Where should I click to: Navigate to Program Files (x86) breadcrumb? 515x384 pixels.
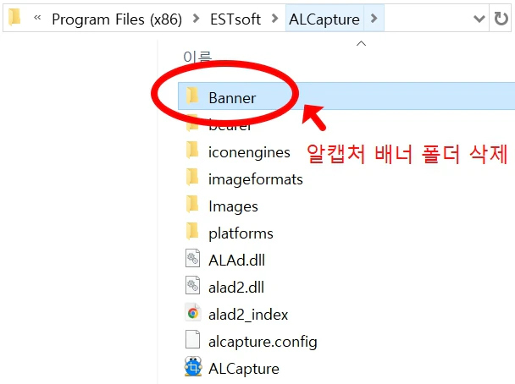coord(117,19)
